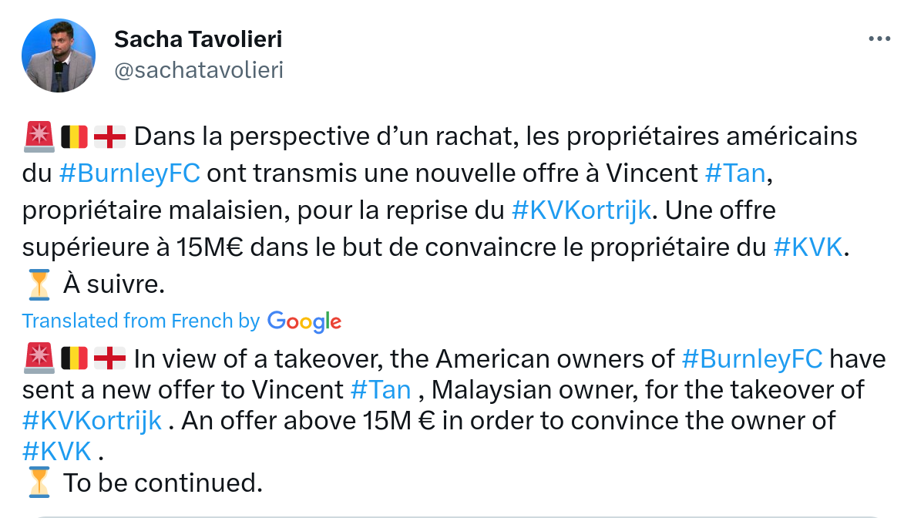Open #BurnleyFC hashtag in the French text
The width and height of the screenshot is (914, 518).
(x=129, y=173)
